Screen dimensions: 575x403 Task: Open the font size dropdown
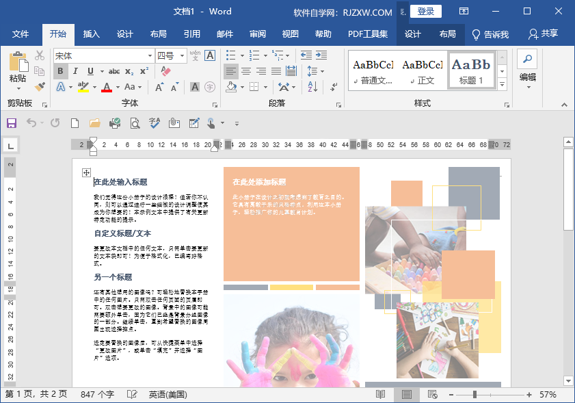point(182,55)
